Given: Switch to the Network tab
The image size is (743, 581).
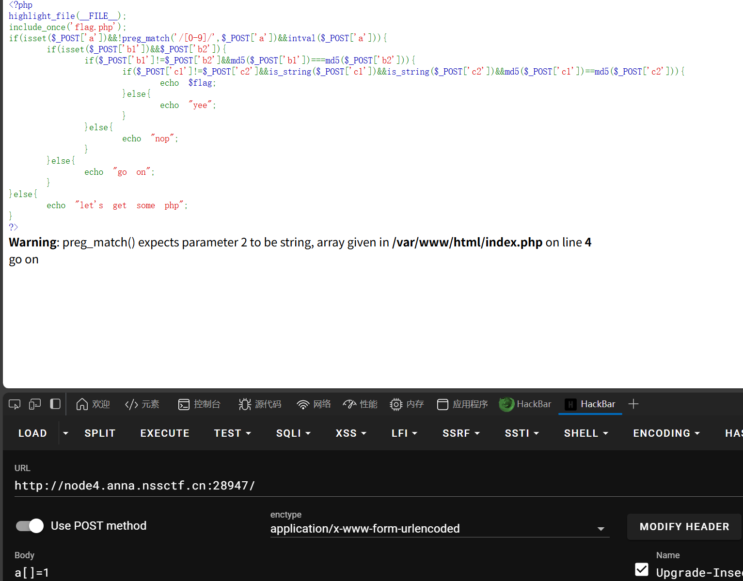Looking at the screenshot, I should tap(314, 404).
